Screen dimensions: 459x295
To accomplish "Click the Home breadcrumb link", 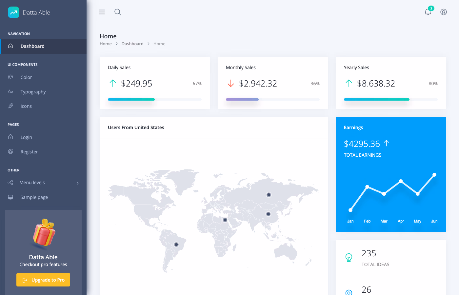I will point(106,44).
